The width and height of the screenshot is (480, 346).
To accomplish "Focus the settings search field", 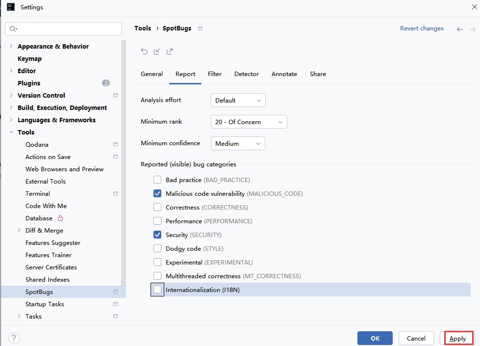I will 64,29.
